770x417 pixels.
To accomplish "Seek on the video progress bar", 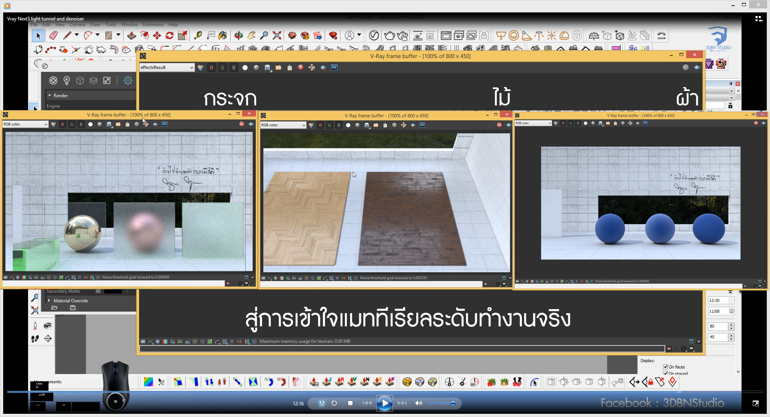I will (385, 392).
